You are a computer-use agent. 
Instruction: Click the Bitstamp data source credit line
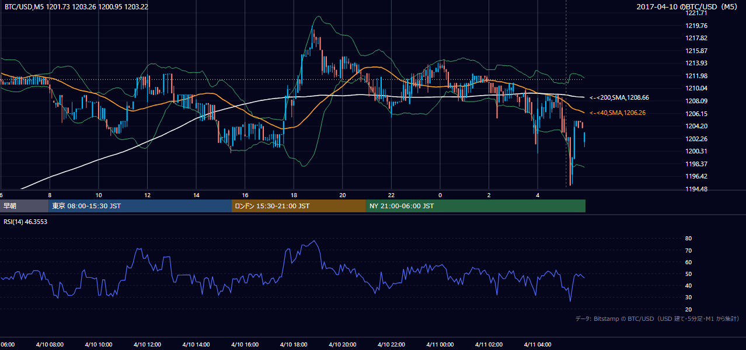coord(657,318)
